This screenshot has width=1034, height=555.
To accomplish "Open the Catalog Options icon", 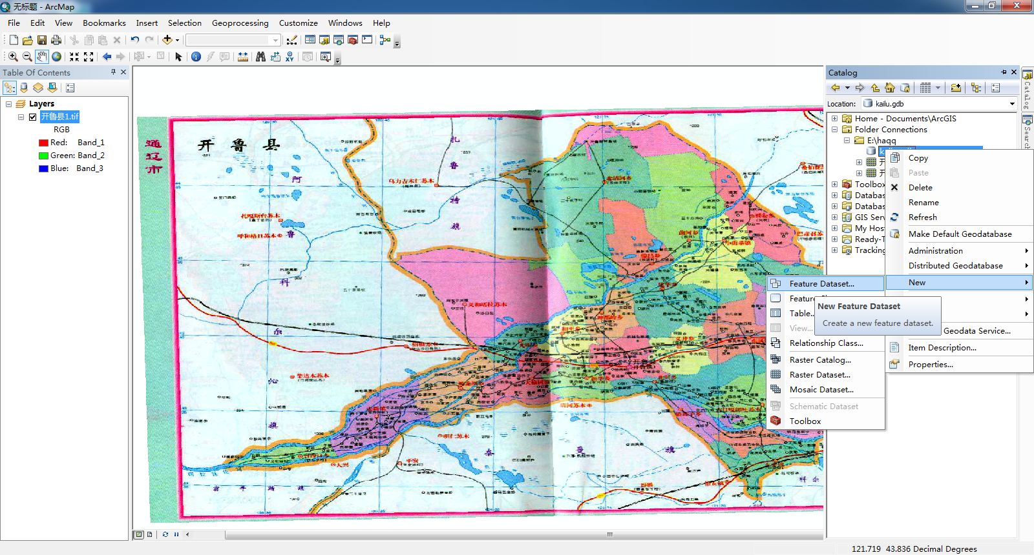I will [x=996, y=88].
